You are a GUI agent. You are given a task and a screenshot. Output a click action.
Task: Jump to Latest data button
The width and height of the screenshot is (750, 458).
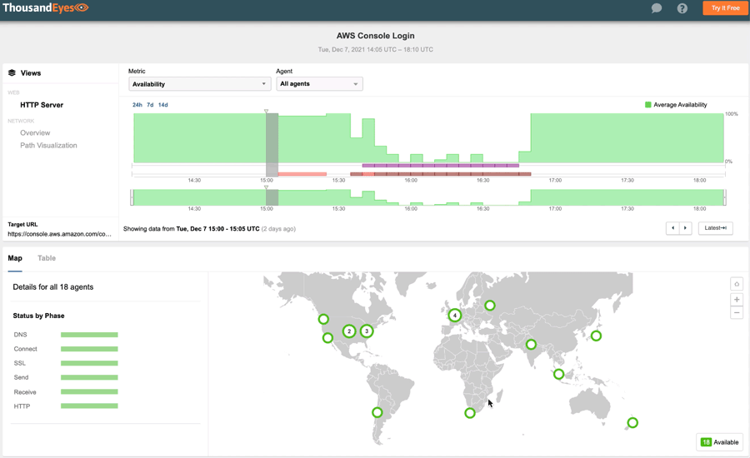[715, 228]
